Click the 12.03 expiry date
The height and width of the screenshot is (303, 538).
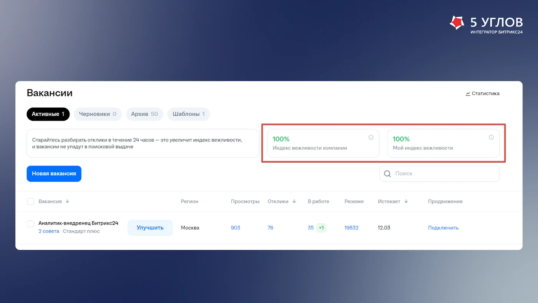coord(384,228)
